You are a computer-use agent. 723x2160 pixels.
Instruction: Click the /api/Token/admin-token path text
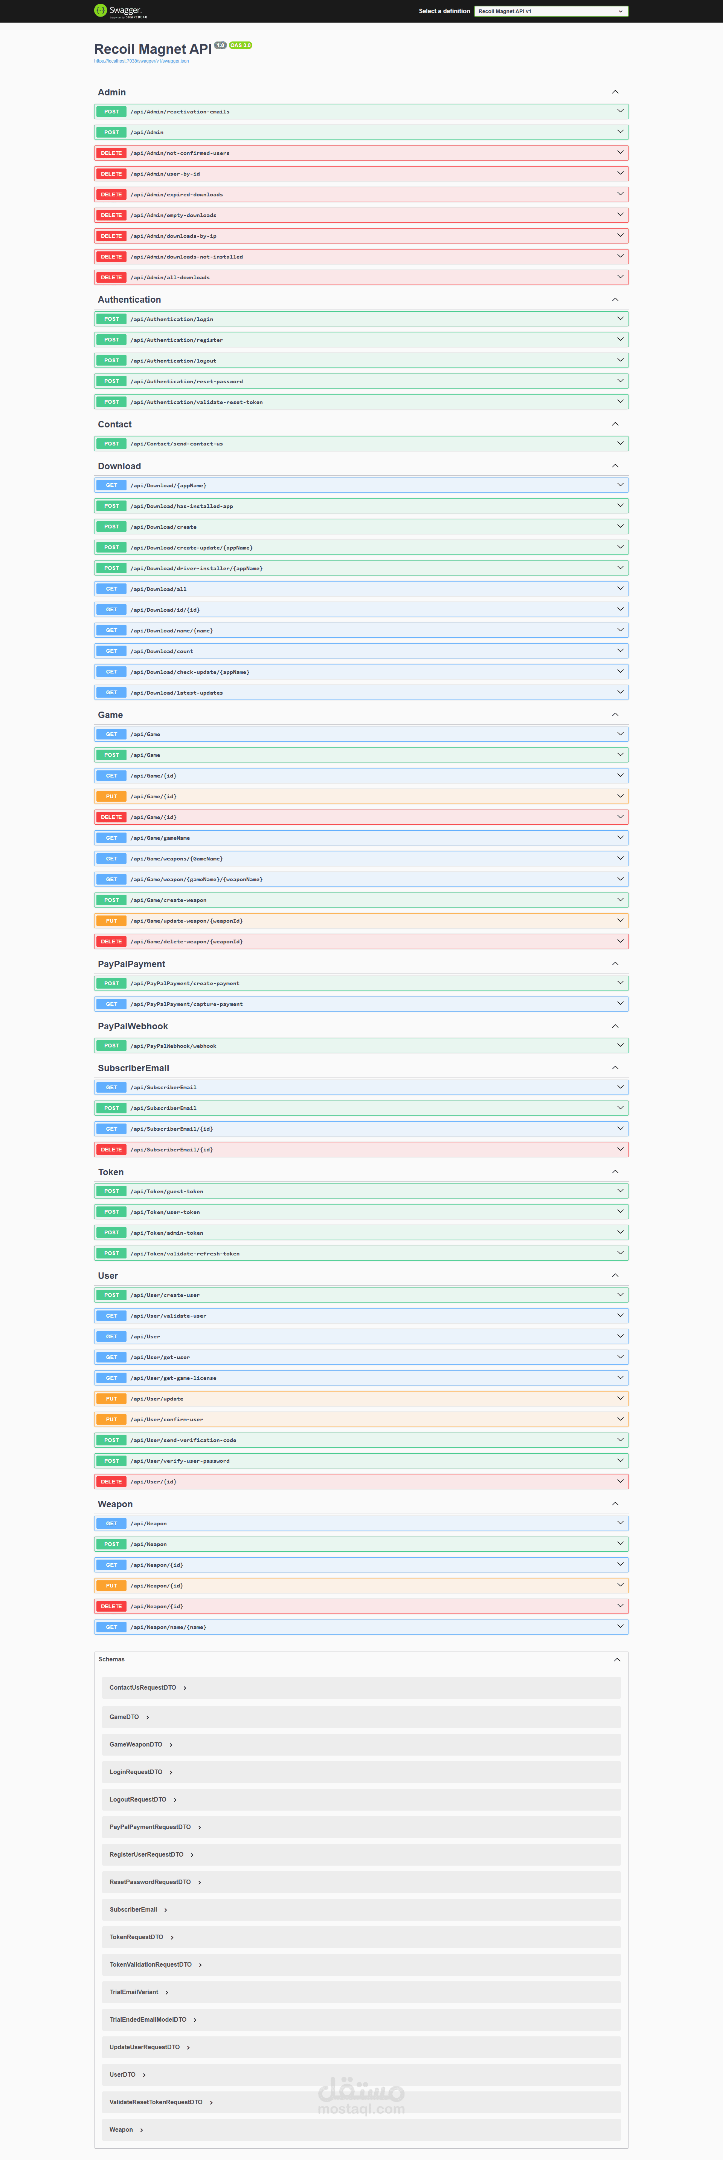pos(167,1232)
